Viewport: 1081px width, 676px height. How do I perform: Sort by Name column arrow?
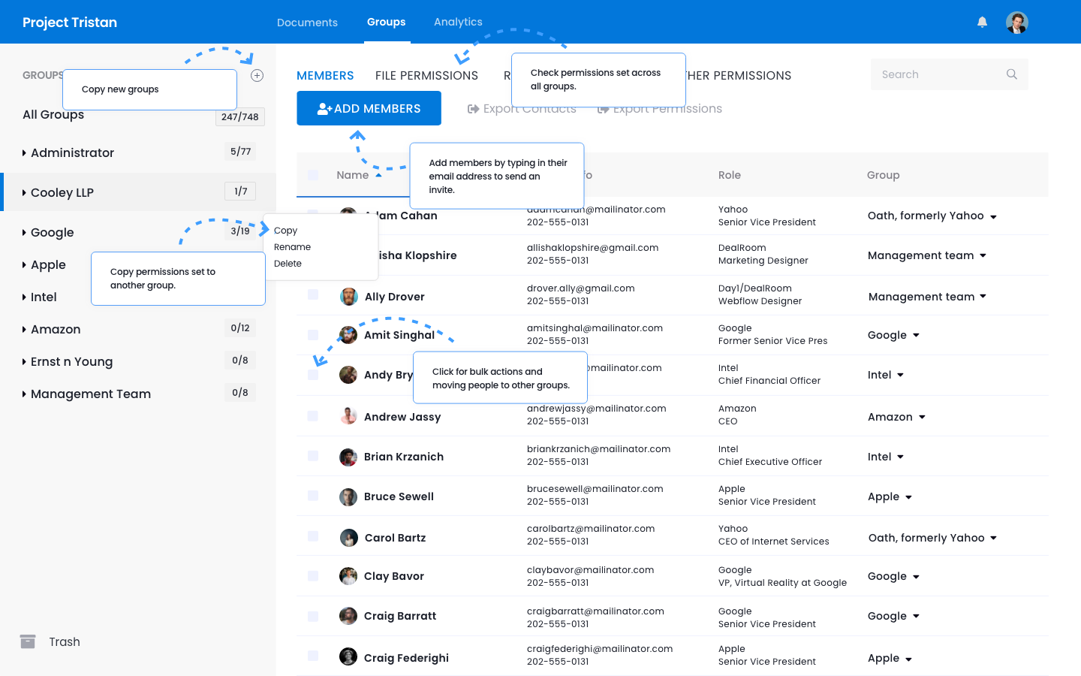[x=378, y=175]
